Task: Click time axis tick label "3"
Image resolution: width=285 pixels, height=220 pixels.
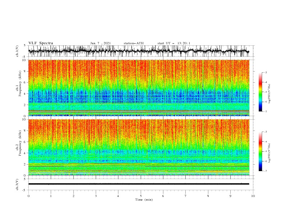Action: coord(96,196)
